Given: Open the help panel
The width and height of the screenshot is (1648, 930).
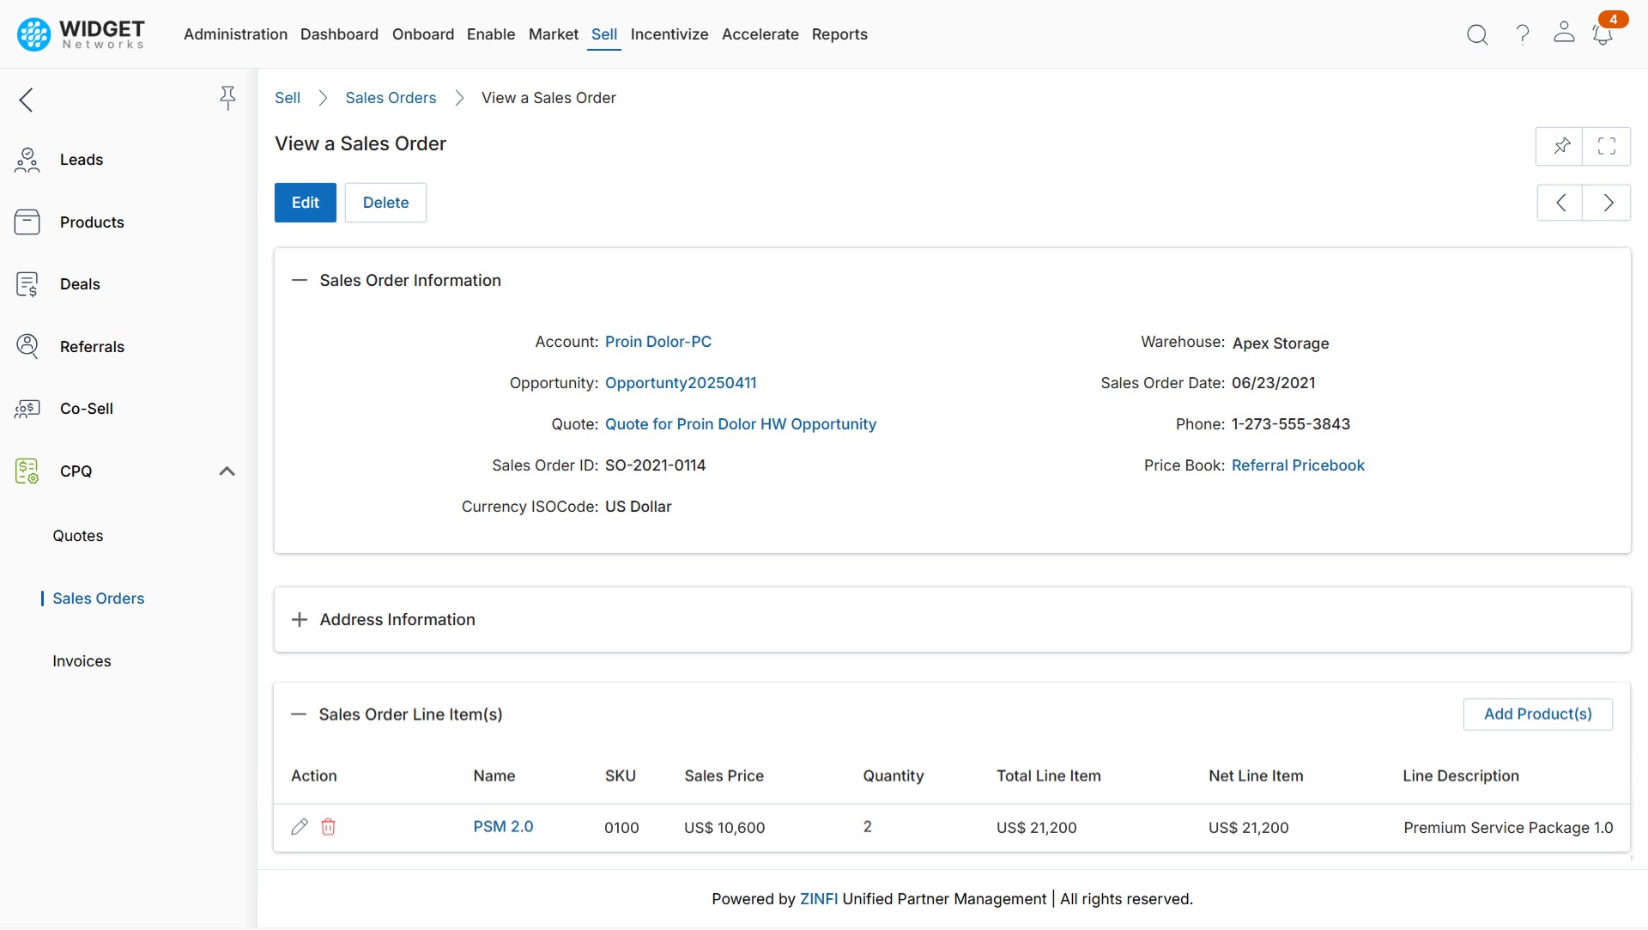Looking at the screenshot, I should 1521,34.
